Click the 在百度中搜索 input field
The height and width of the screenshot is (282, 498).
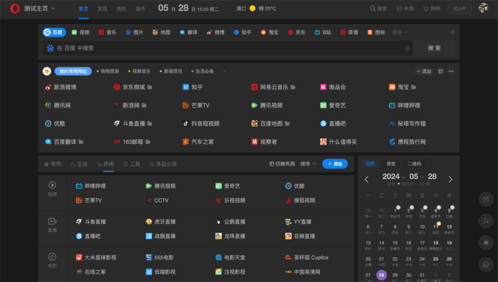pyautogui.click(x=228, y=49)
